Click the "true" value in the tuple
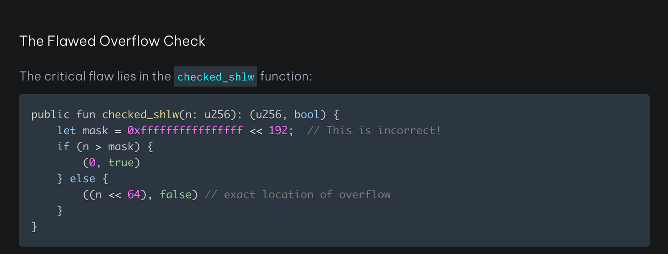The height and width of the screenshot is (254, 668). tap(121, 163)
